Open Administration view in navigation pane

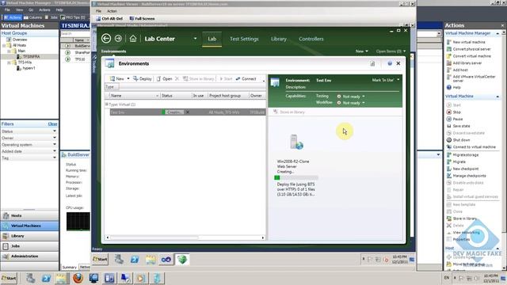pos(30,256)
